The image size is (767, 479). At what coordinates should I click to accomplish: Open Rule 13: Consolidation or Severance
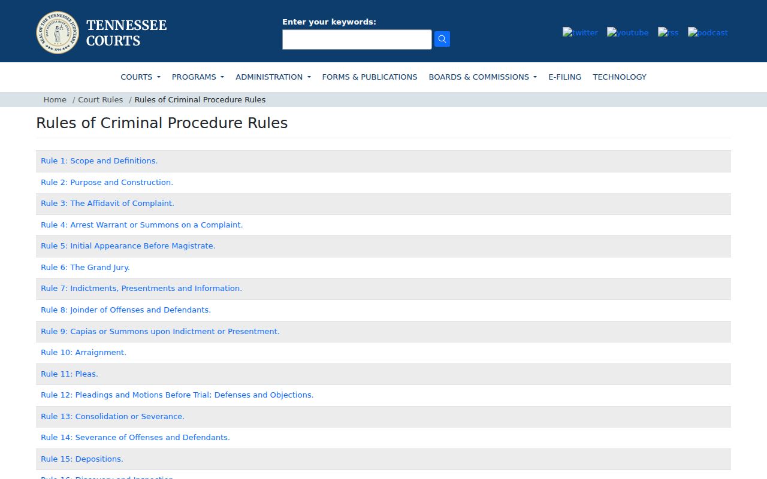(x=113, y=417)
